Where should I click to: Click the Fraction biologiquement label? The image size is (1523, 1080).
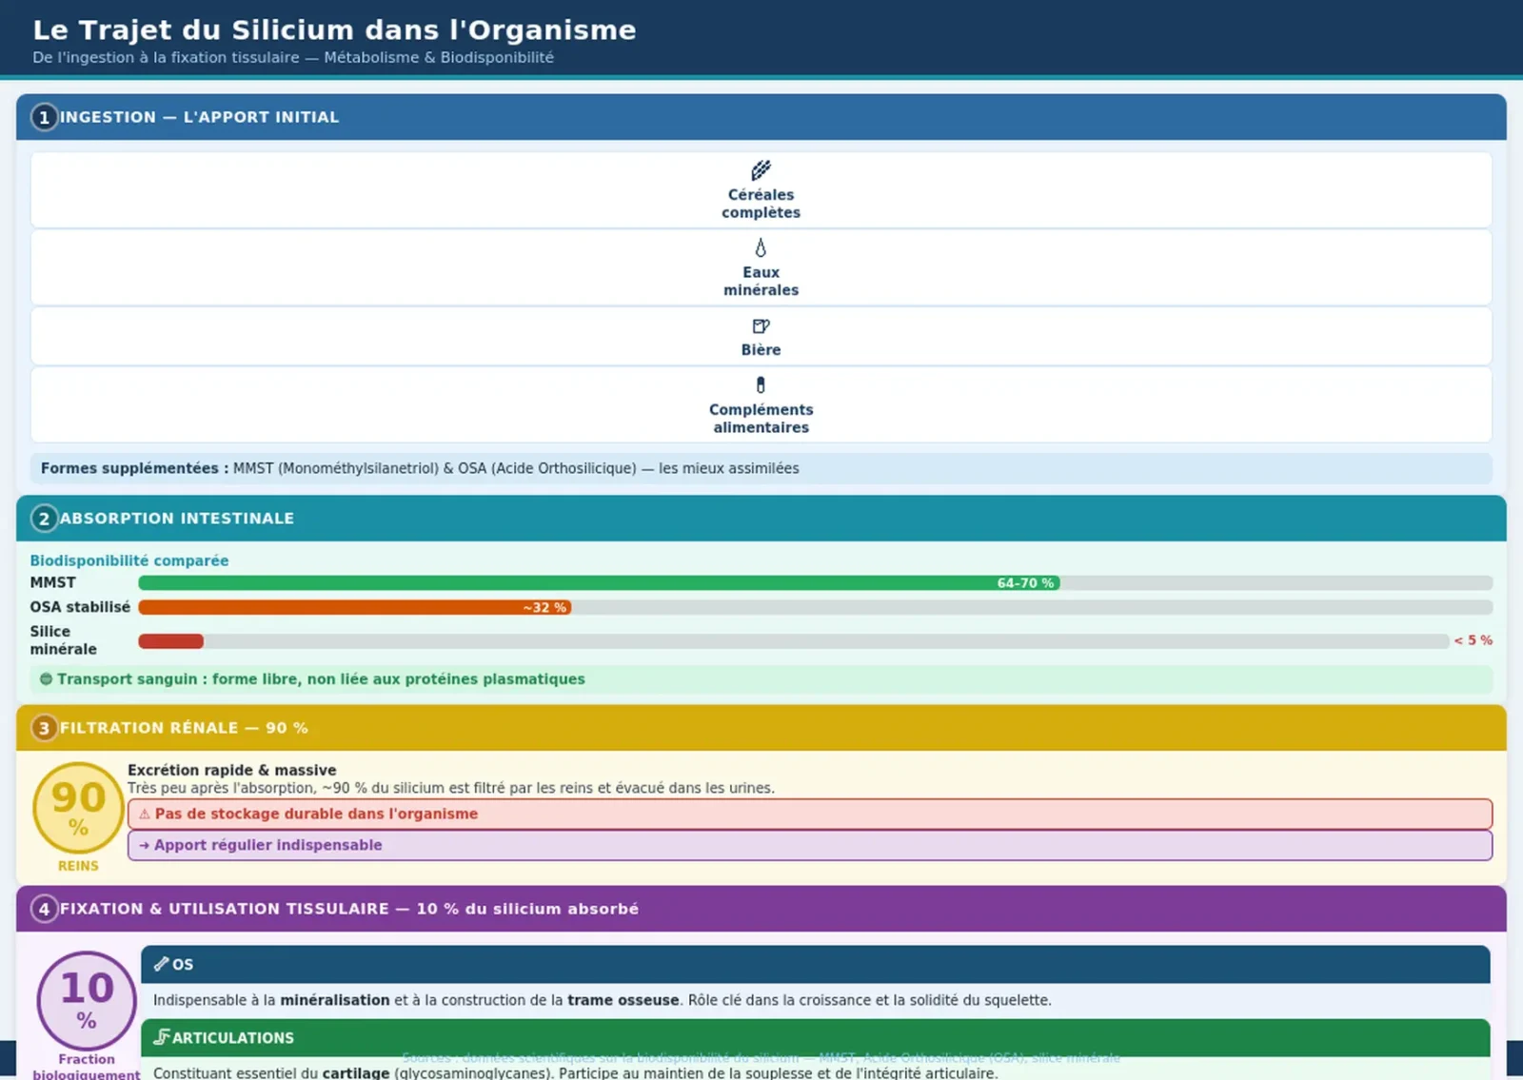click(x=87, y=1067)
